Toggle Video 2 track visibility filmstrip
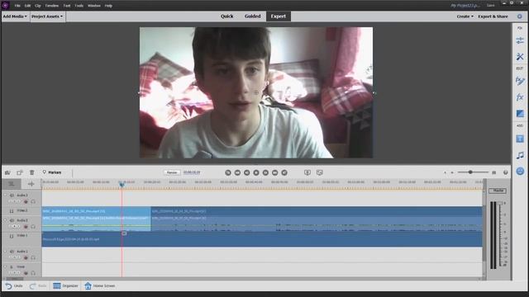The width and height of the screenshot is (529, 297). [x=12, y=211]
